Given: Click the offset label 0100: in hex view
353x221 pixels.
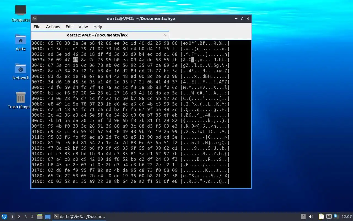Looking at the screenshot, I should pyautogui.click(x=38, y=131).
